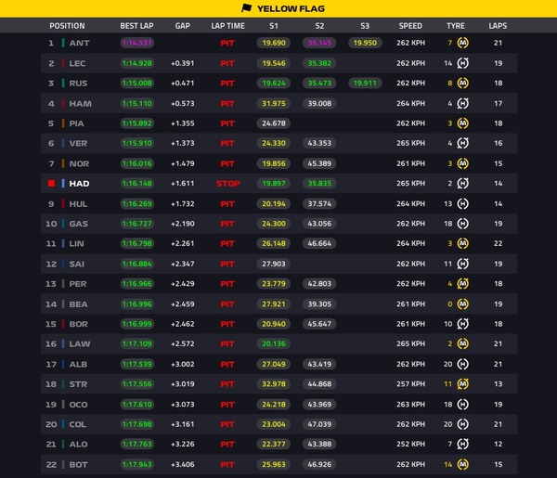Click the YELLOW FLAG banner text

[291, 8]
